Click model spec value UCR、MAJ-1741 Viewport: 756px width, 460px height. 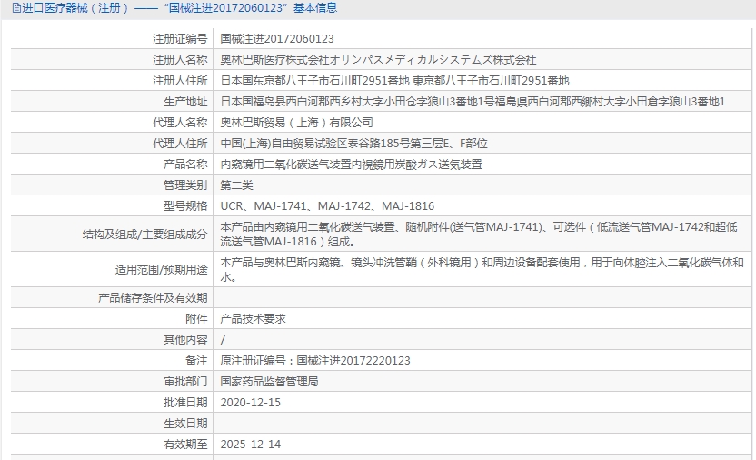click(x=327, y=205)
